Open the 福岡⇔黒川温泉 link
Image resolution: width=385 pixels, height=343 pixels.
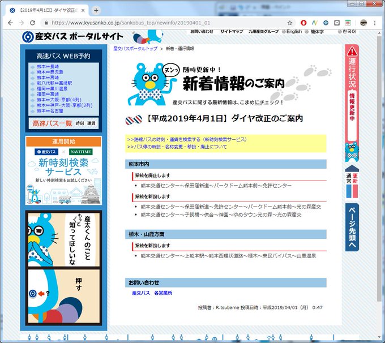point(52,89)
